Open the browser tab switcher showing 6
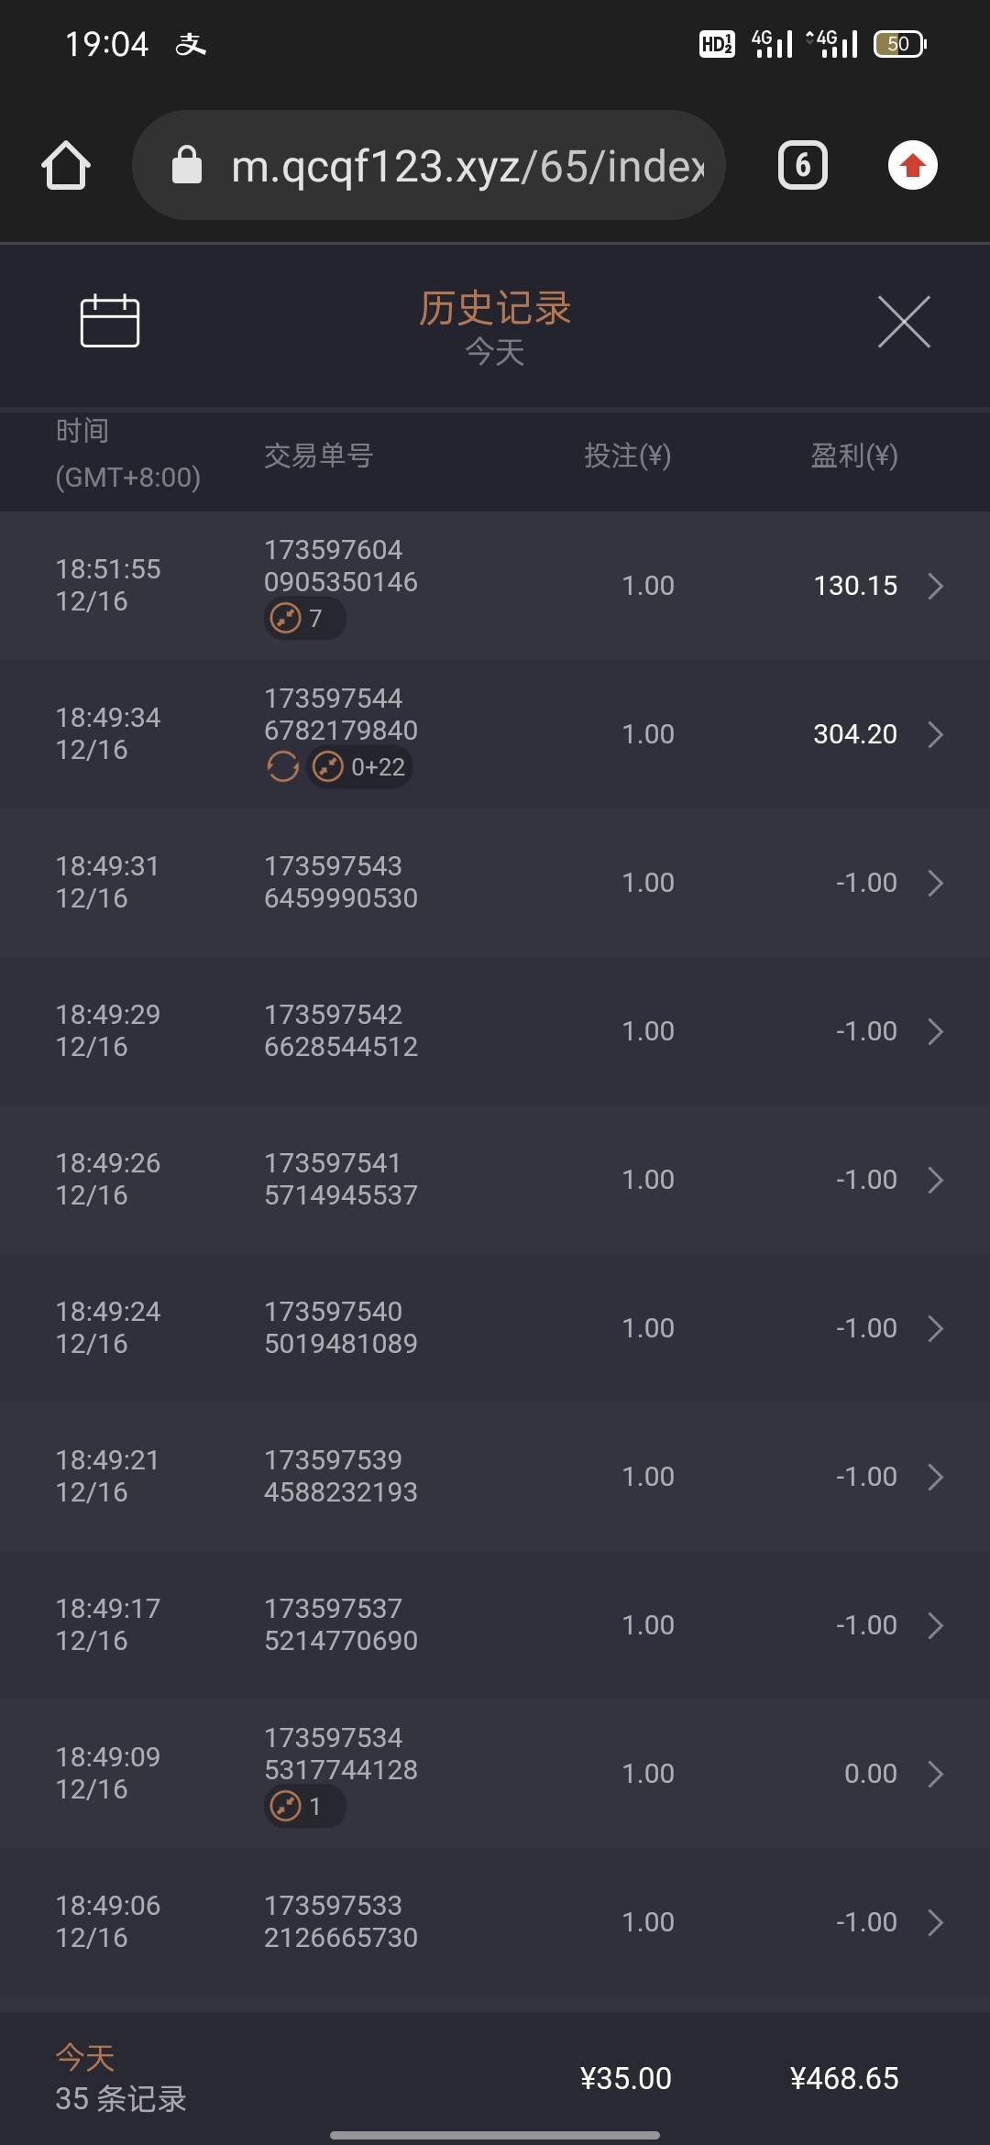990x2145 pixels. pyautogui.click(x=803, y=166)
